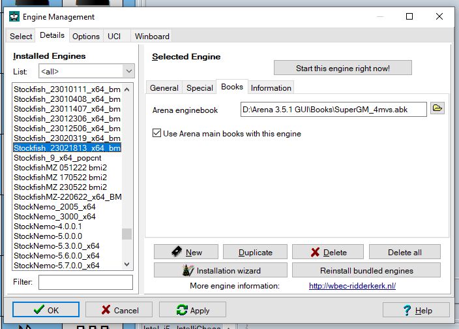The width and height of the screenshot is (459, 329).
Task: Click the folder browse icon for Arena enginebook
Action: [x=437, y=108]
